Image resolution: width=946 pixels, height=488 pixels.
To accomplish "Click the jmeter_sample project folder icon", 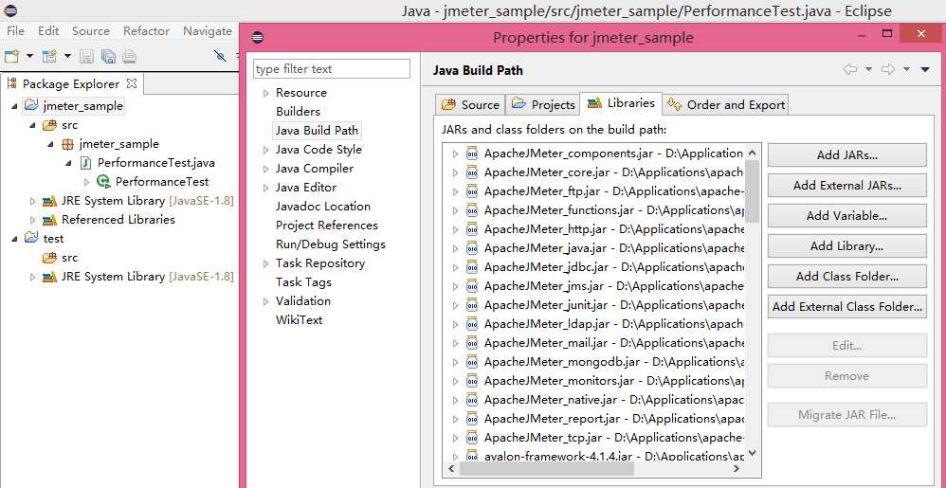I will coord(32,105).
